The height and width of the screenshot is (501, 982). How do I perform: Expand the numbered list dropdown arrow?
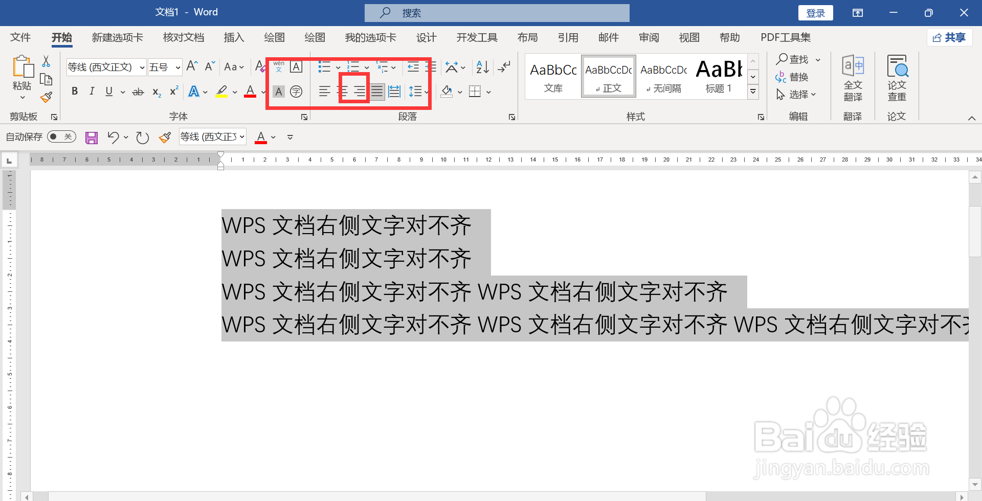point(367,67)
